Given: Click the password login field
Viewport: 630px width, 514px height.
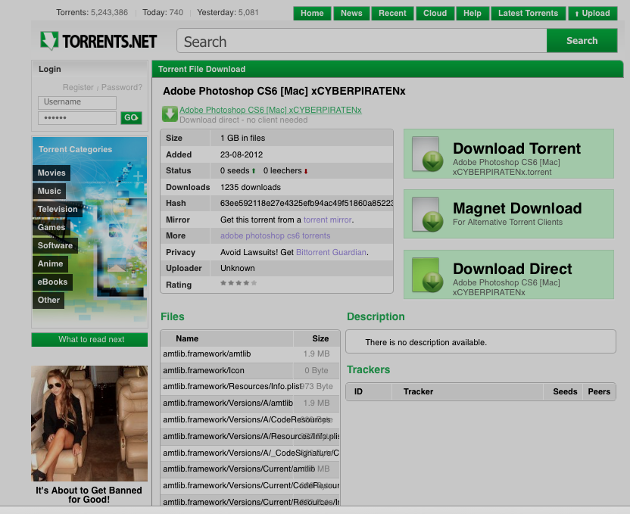Looking at the screenshot, I should [x=77, y=118].
